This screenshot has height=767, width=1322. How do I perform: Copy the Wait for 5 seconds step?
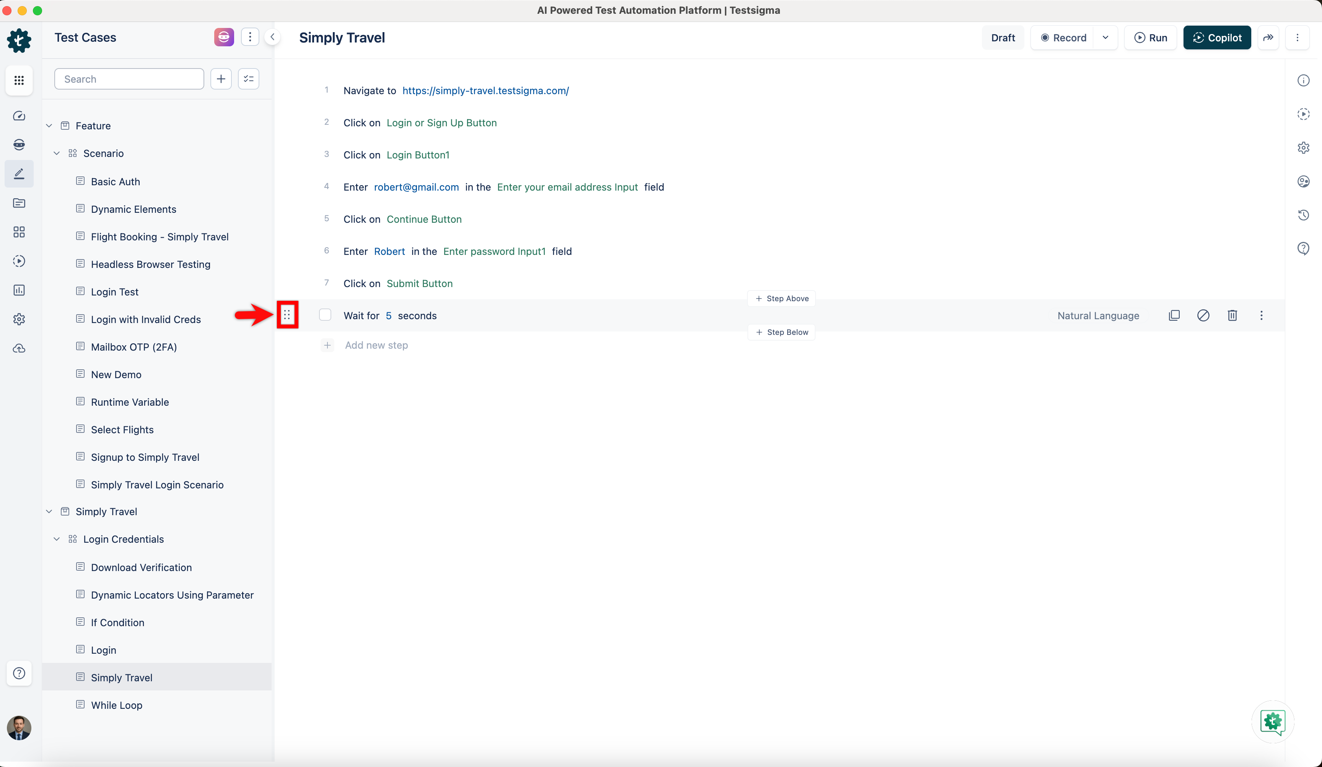[x=1174, y=315]
